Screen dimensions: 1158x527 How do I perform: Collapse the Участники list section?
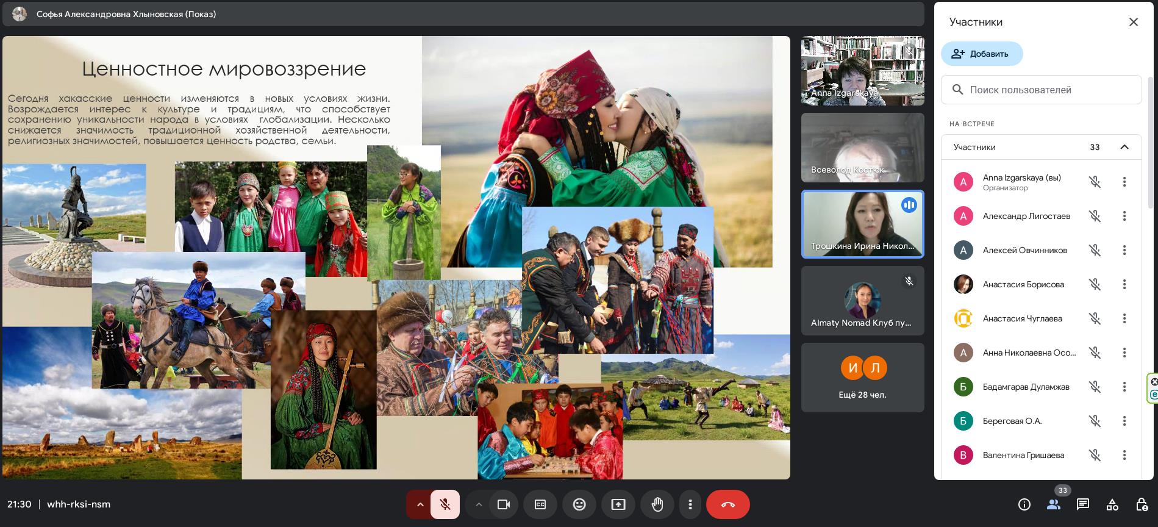1124,147
